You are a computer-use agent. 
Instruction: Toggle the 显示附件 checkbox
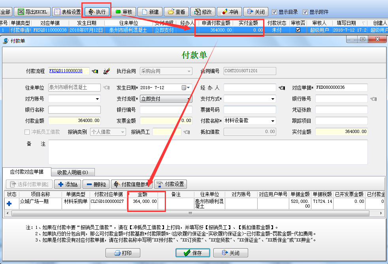point(305,12)
